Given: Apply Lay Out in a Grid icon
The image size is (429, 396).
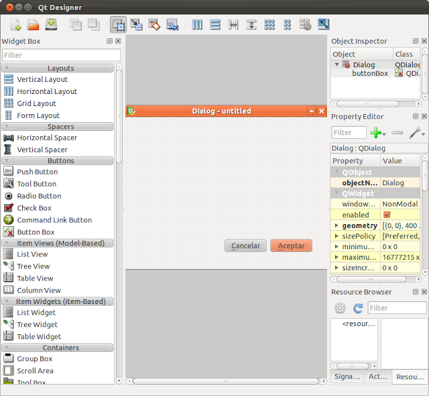Looking at the screenshot, I should tap(269, 25).
